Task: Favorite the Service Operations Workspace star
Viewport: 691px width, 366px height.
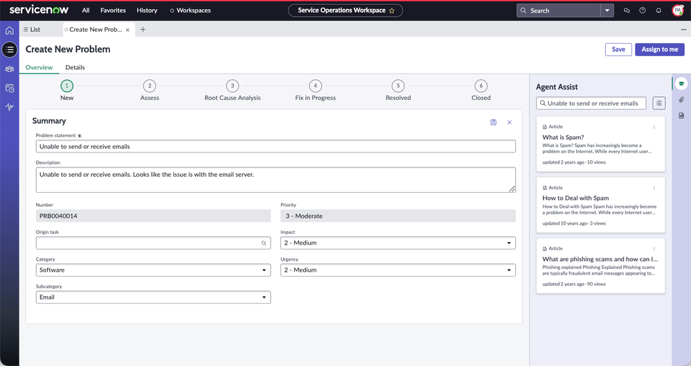Action: pyautogui.click(x=392, y=10)
